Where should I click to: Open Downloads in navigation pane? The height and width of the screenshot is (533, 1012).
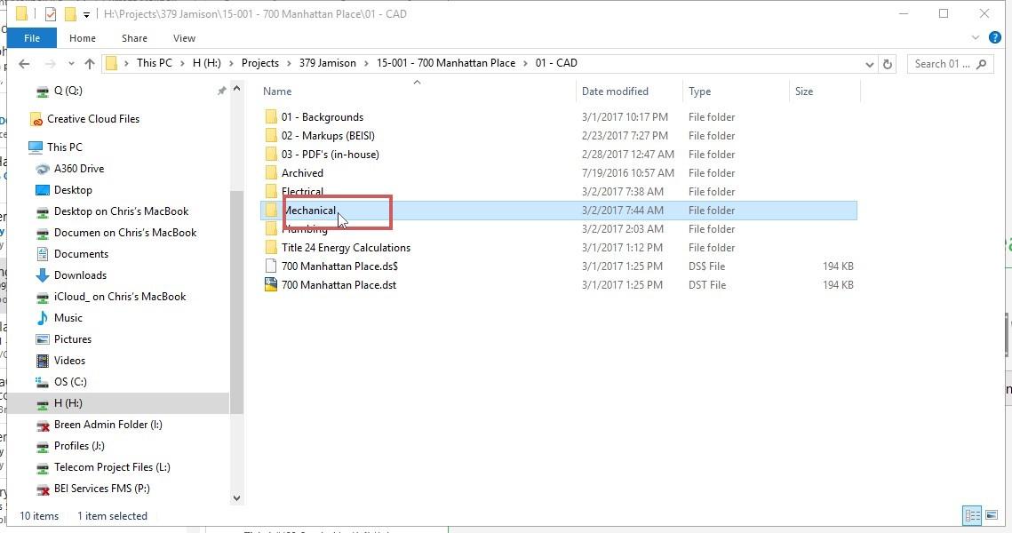tap(80, 274)
